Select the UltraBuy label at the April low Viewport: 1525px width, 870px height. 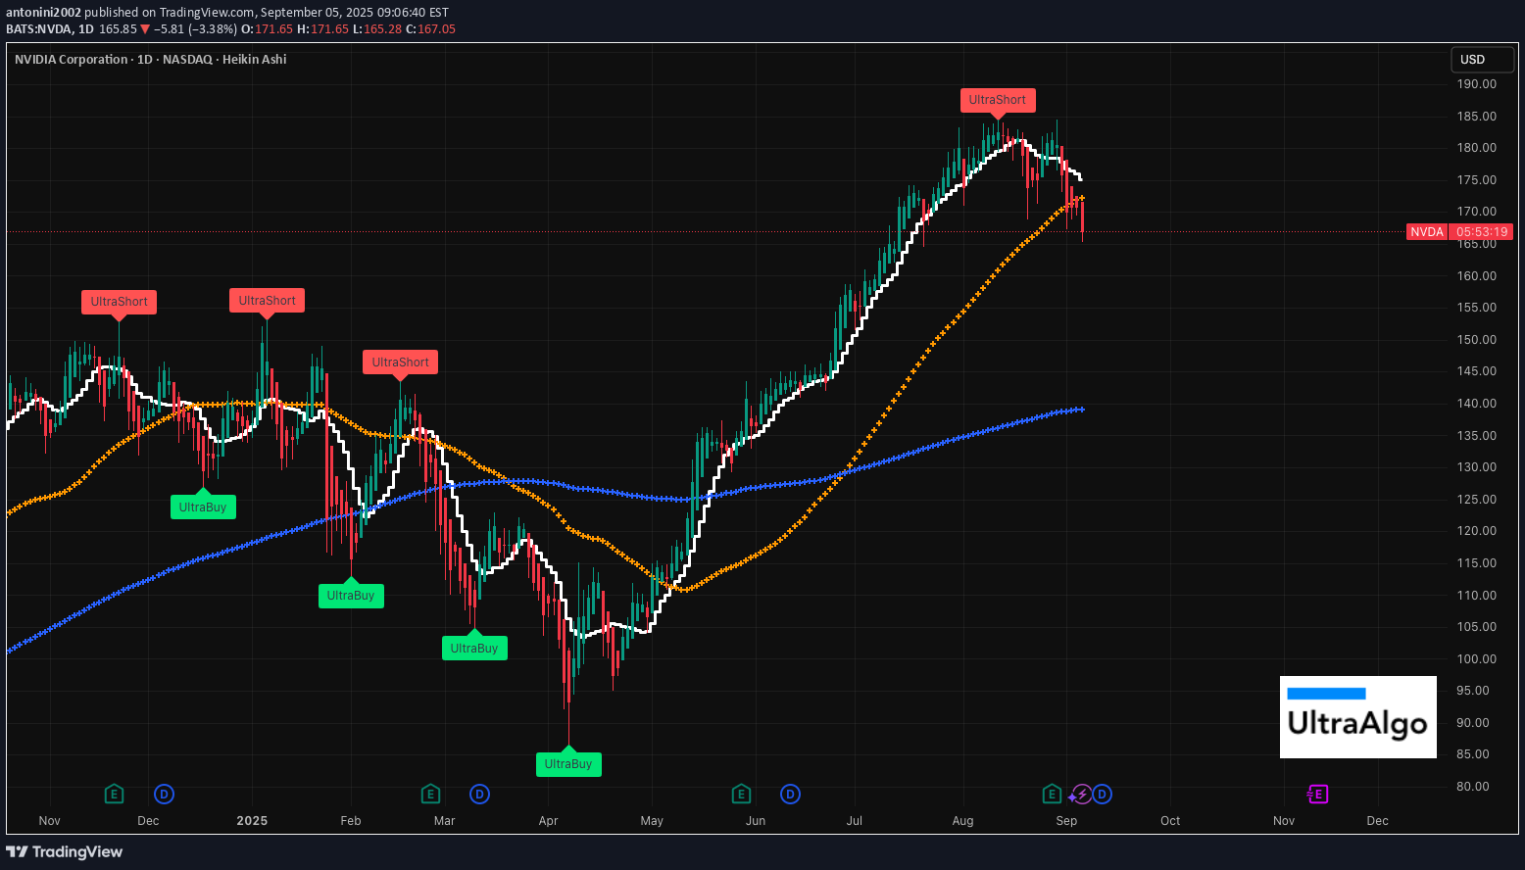[568, 764]
